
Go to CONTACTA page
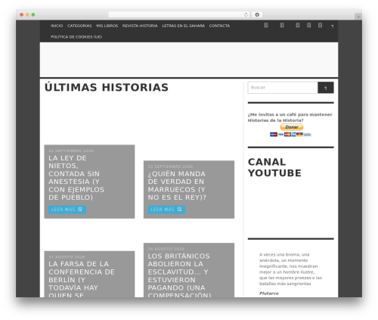219,26
